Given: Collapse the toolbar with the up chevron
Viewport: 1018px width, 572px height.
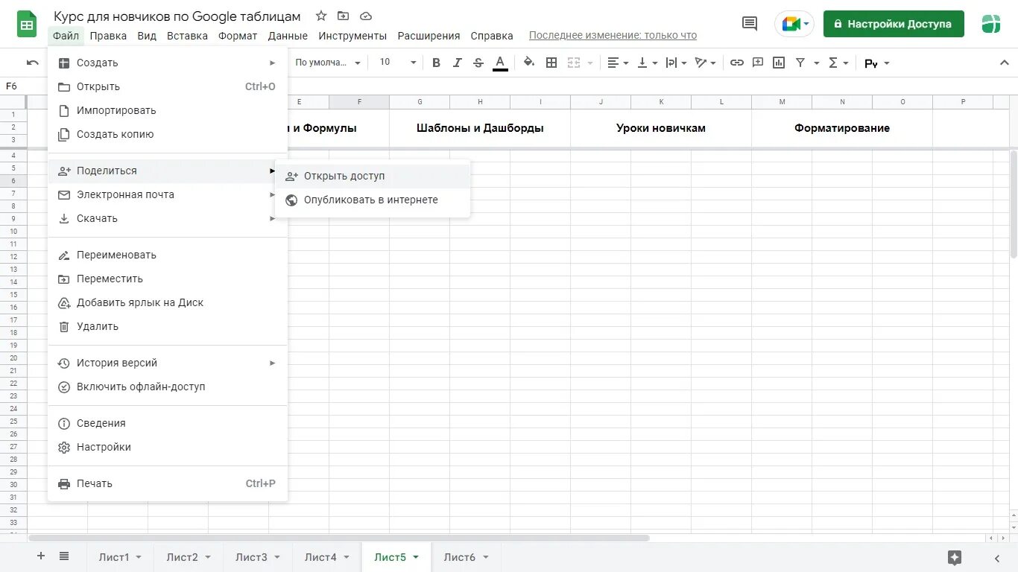Looking at the screenshot, I should (1003, 63).
